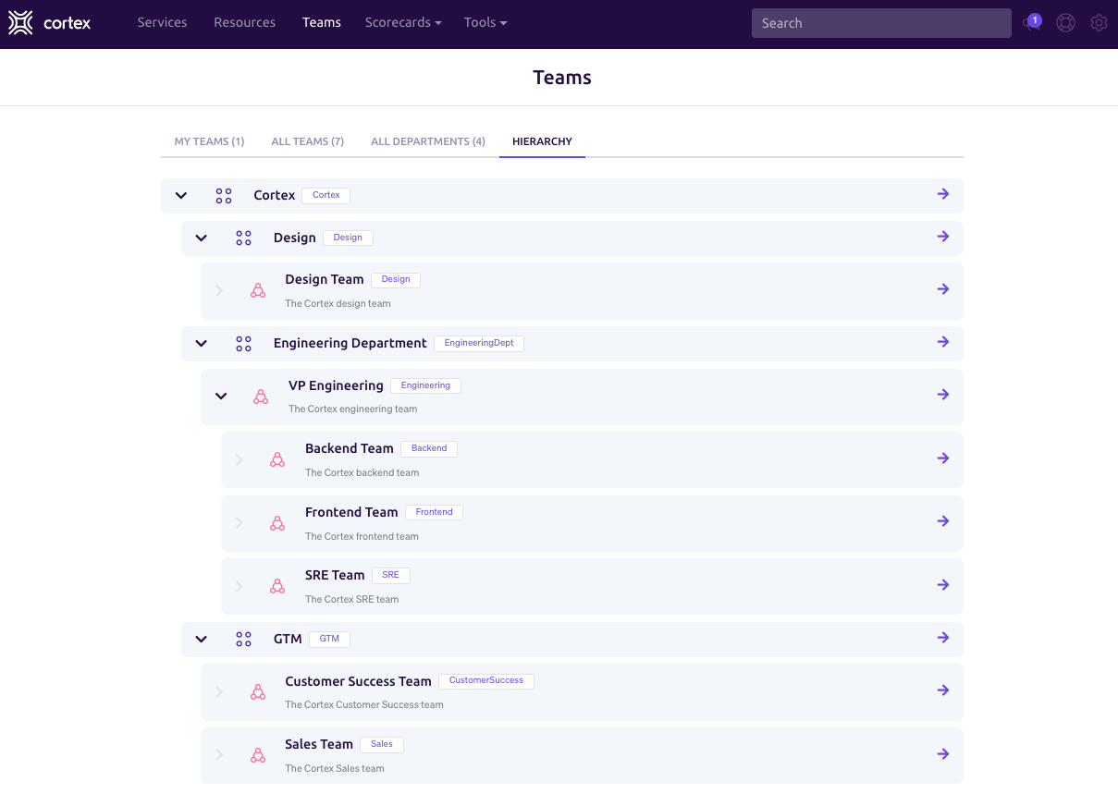Open GTM via arrow icon
This screenshot has height=806, width=1118.
click(943, 638)
